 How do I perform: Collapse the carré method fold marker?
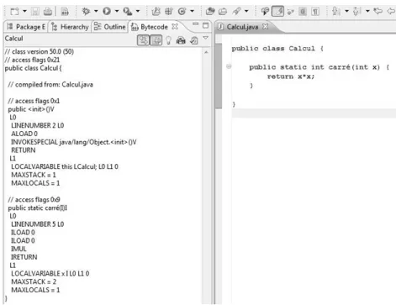(229, 66)
